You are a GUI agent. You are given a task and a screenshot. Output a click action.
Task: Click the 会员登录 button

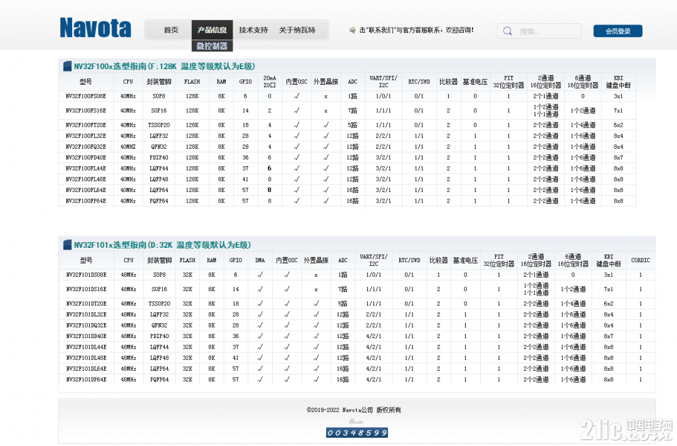tap(618, 31)
